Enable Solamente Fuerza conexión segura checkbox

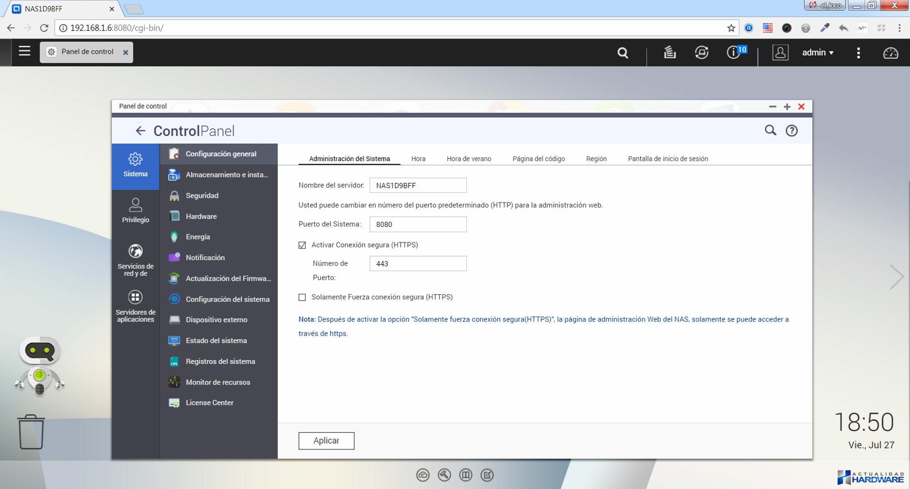[x=302, y=297]
